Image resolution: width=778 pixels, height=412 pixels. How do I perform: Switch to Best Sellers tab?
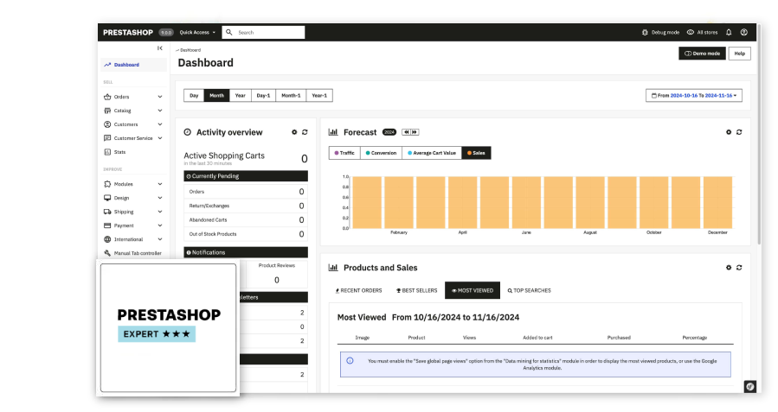pos(417,291)
